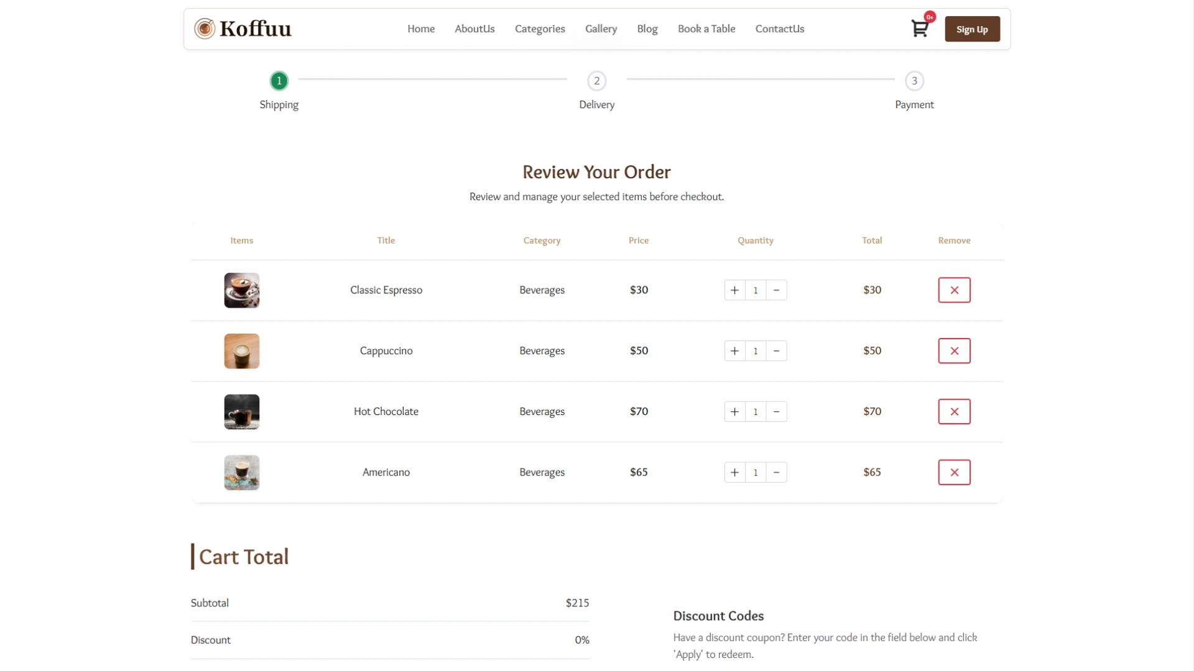The image size is (1194, 671).
Task: Select step 1 Shipping circle
Action: [279, 81]
